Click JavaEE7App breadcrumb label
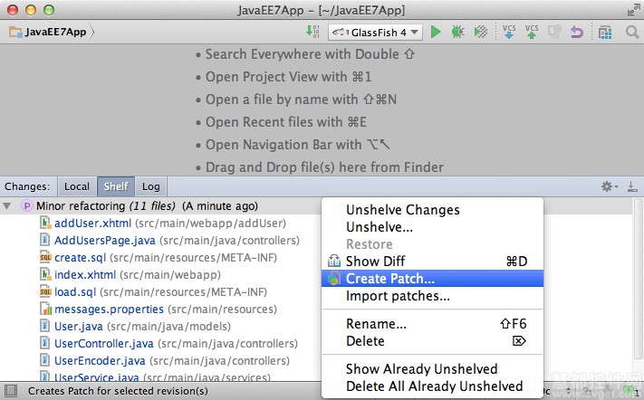The image size is (644, 400). pyautogui.click(x=55, y=32)
